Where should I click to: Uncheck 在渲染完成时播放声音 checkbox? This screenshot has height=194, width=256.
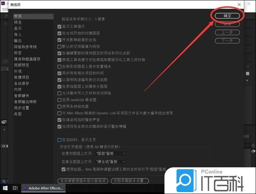[59, 120]
